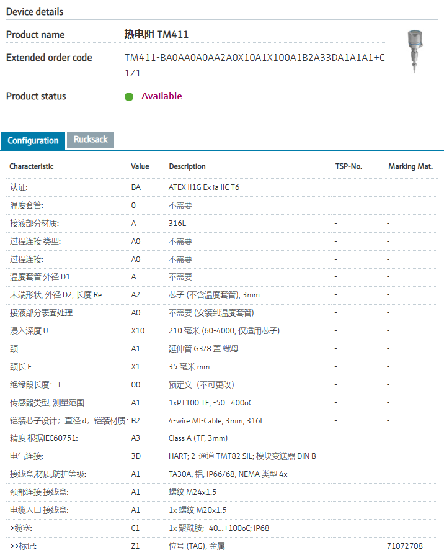This screenshot has width=444, height=560.
Task: Click the TSP-No. column header
Action: (349, 166)
